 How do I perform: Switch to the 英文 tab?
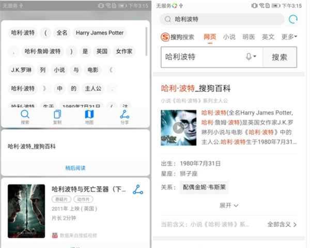tap(268, 37)
